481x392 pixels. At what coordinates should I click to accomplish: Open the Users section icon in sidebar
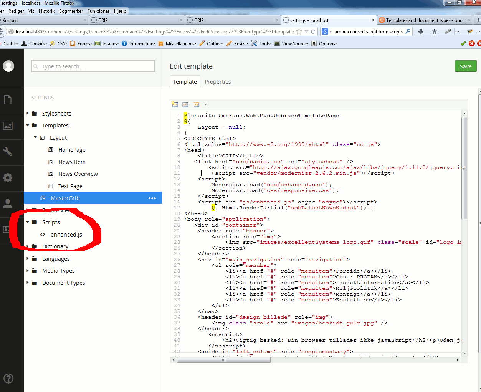(x=8, y=203)
